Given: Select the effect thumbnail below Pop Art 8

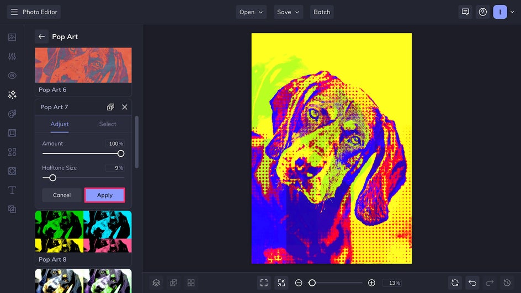Looking at the screenshot, I should (83, 281).
